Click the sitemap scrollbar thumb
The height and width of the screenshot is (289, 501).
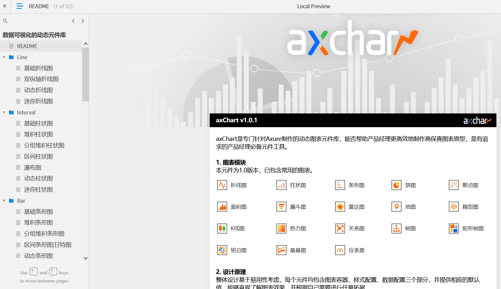click(x=86, y=74)
